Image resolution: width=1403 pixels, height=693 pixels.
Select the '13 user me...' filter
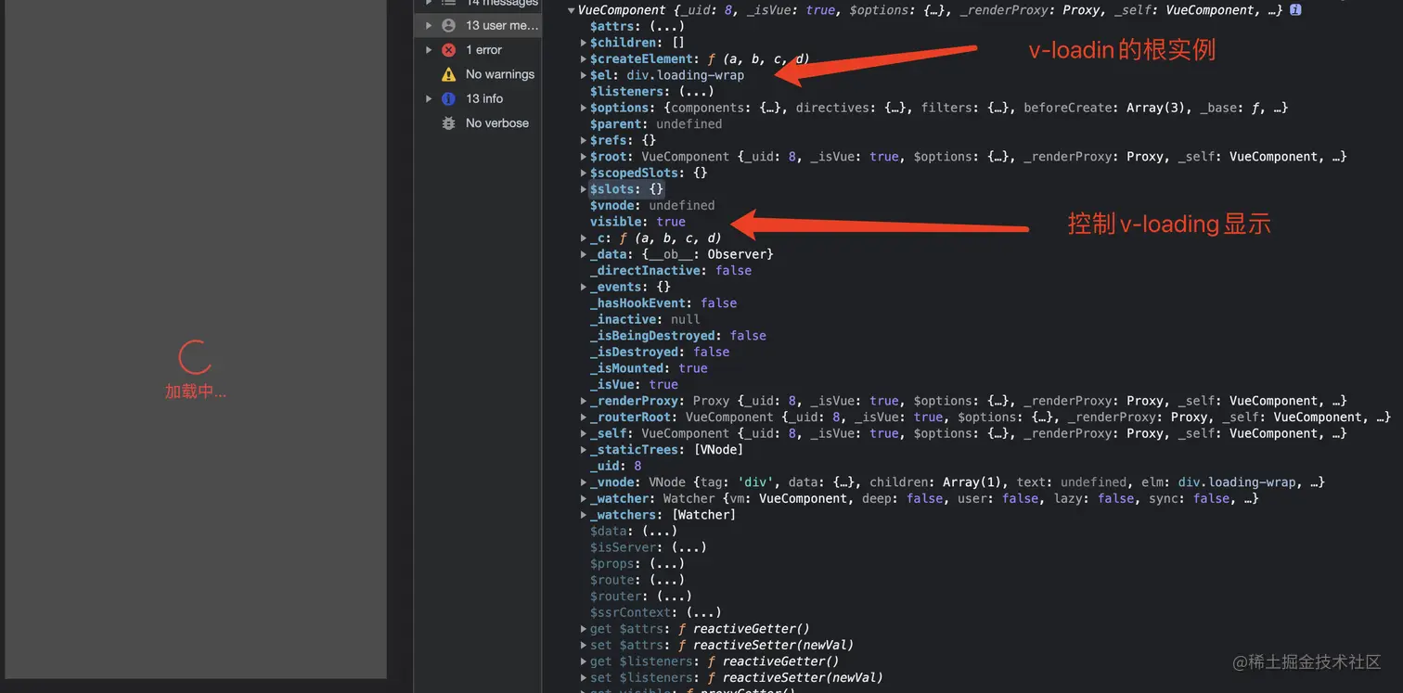pos(478,26)
